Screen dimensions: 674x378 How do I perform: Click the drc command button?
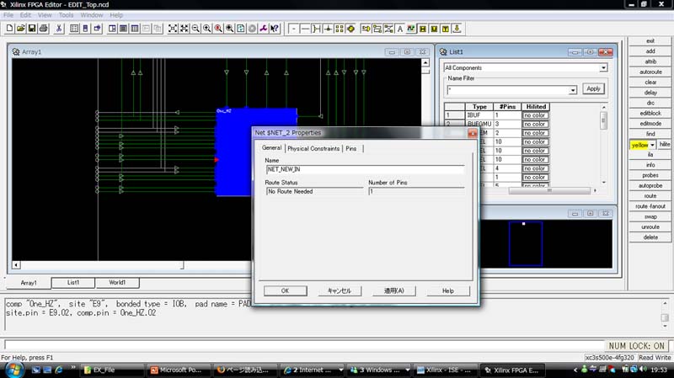pos(650,103)
